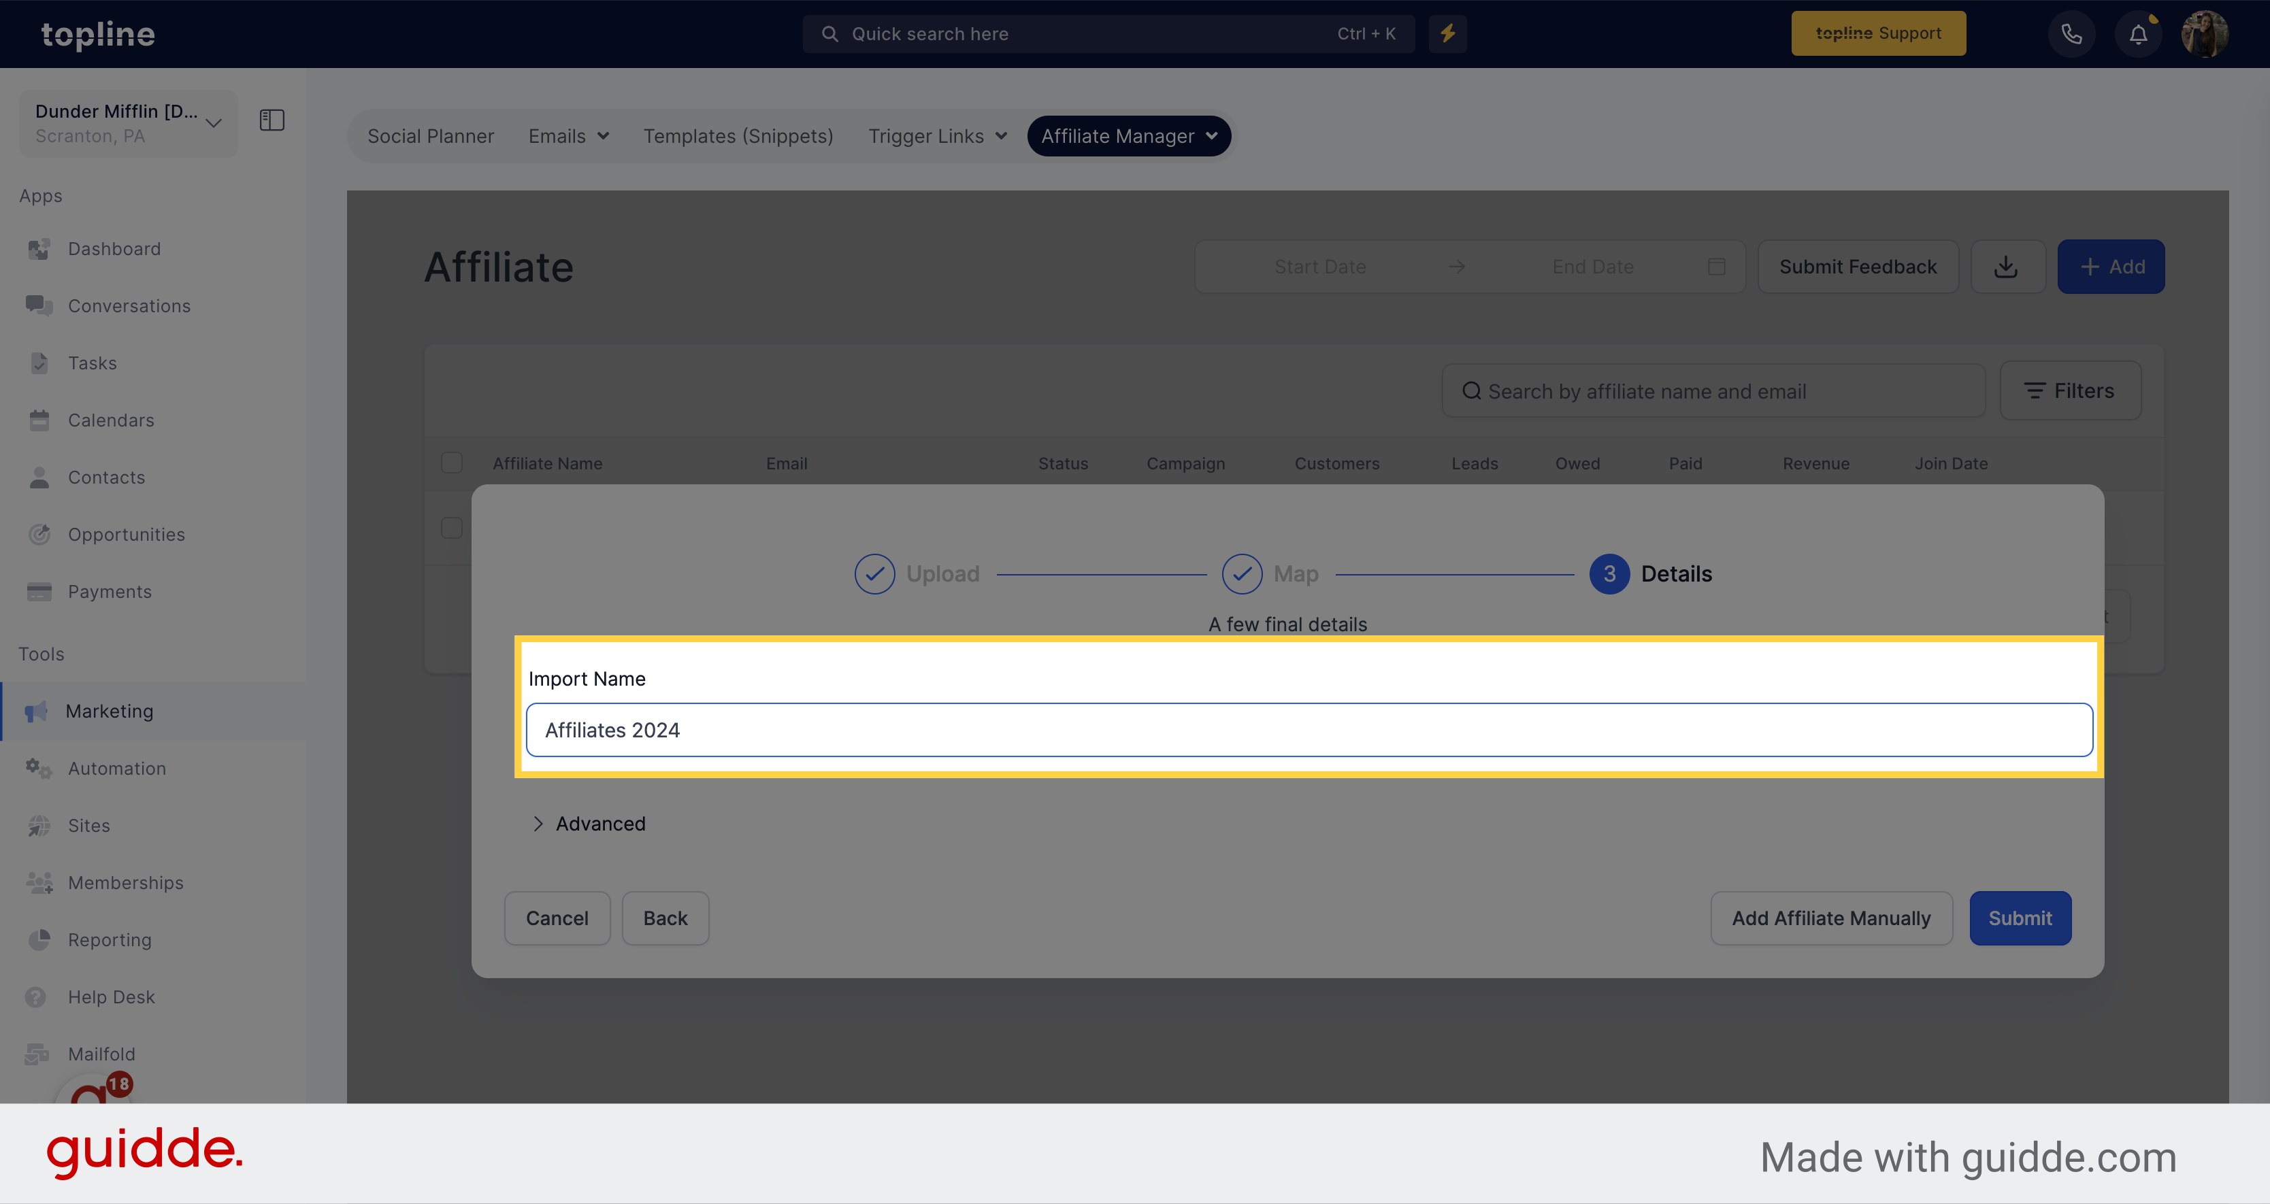Click the download export icon
The width and height of the screenshot is (2270, 1204).
2007,266
